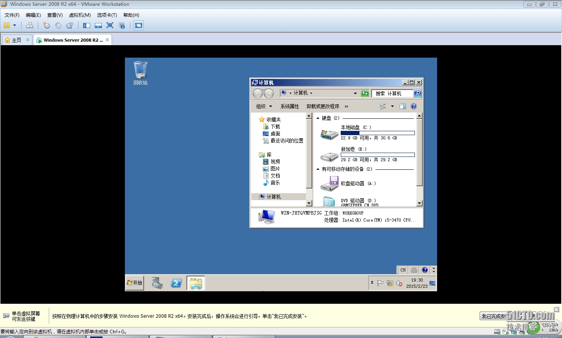Expand the 计算机 breadcrumb arrow in address bar
The height and width of the screenshot is (338, 562).
[311, 93]
